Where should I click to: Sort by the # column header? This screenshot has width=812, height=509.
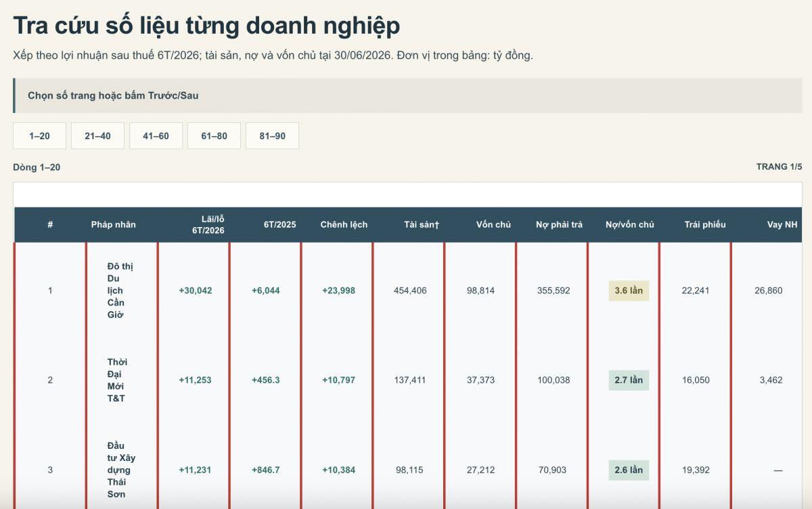tap(50, 224)
